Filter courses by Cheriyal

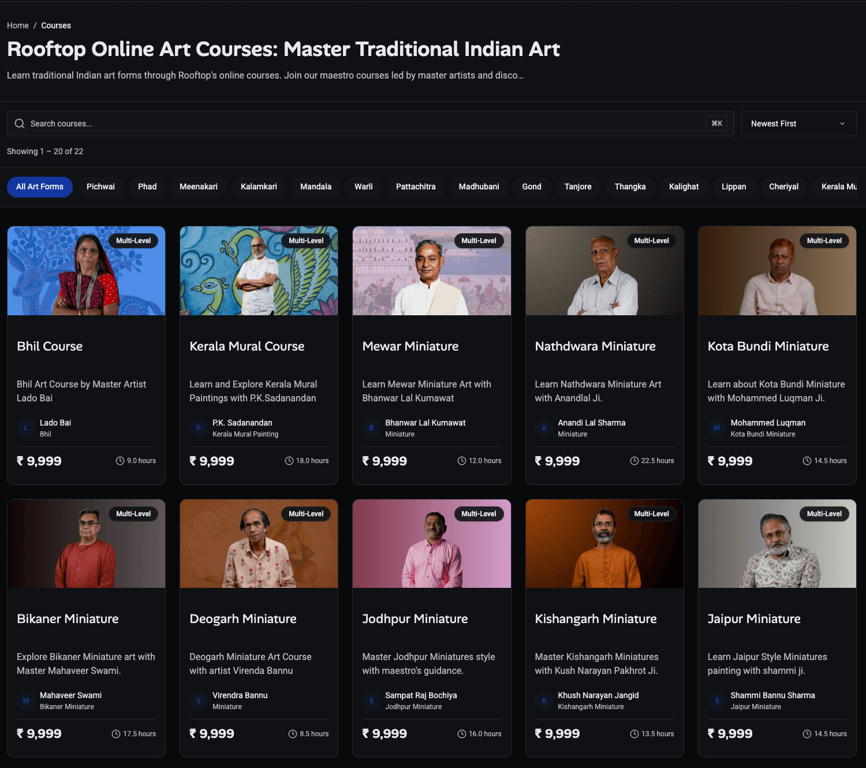tap(784, 187)
